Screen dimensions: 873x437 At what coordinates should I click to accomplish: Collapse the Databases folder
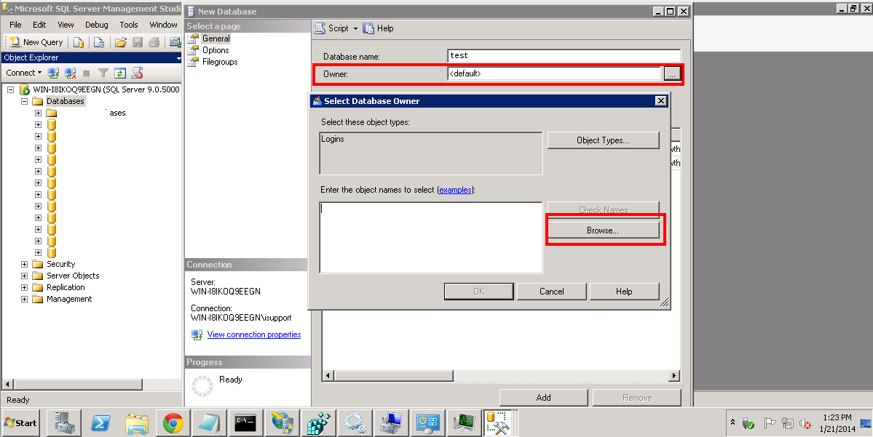point(25,101)
